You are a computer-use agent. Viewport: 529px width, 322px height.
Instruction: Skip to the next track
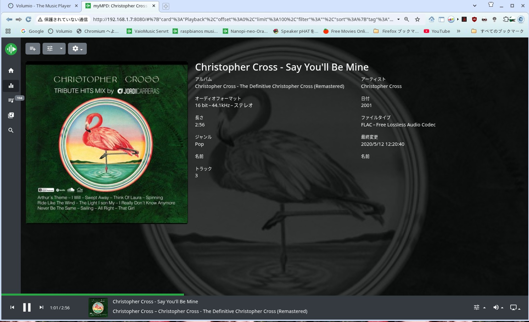point(41,307)
